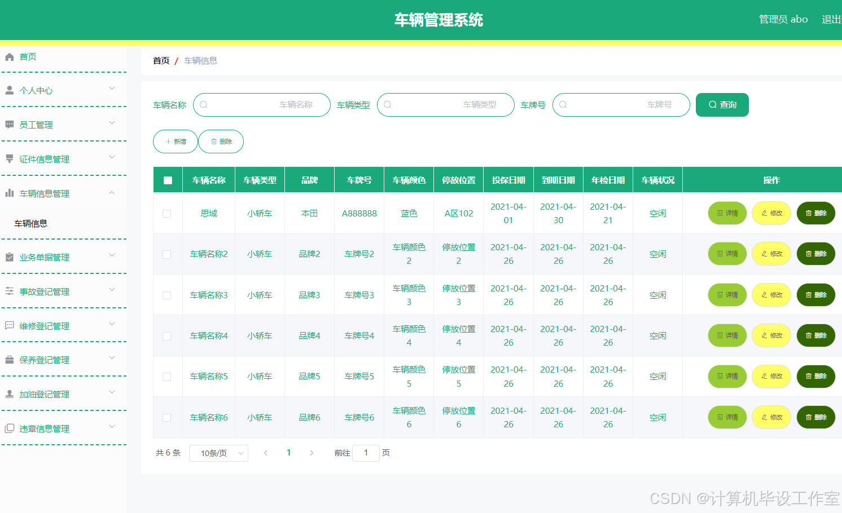
Task: Expand the 证件信息管理 menu chevron
Action: (112, 157)
